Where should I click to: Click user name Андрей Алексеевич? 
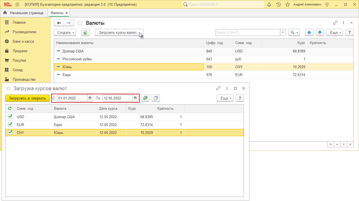tap(307, 5)
